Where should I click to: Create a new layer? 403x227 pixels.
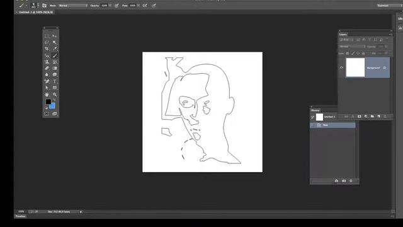pos(378,117)
